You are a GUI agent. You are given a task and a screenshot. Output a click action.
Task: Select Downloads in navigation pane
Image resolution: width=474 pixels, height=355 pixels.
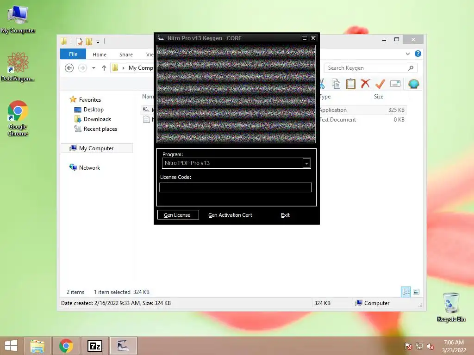[97, 119]
